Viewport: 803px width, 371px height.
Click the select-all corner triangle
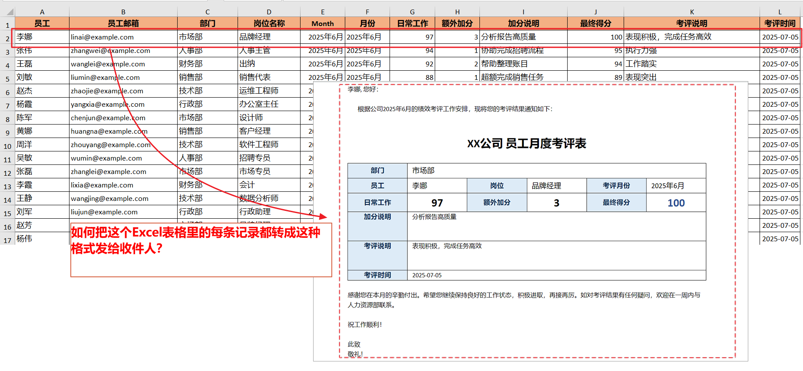pos(9,12)
